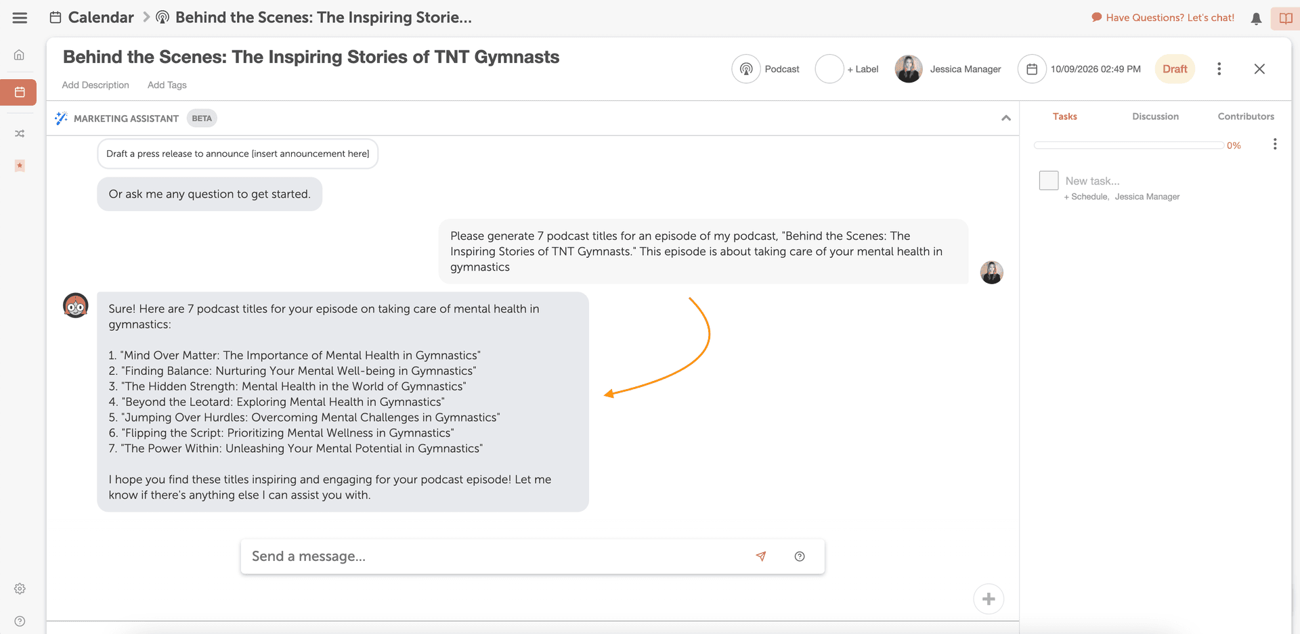Switch to the Discussion tab
1300x634 pixels.
pos(1155,116)
